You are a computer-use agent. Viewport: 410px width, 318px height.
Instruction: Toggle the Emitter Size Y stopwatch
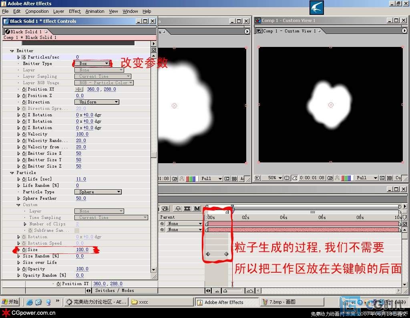pos(24,160)
